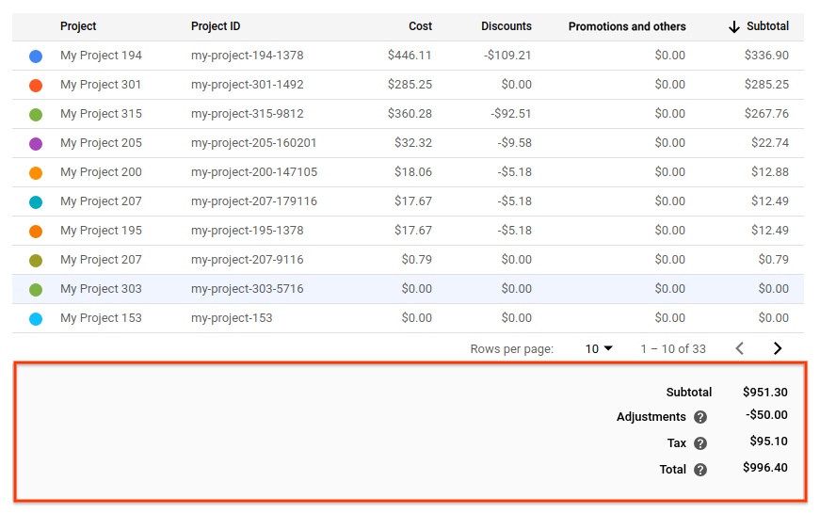820x514 pixels.
Task: Select the My Project 205 name
Action: tap(101, 143)
